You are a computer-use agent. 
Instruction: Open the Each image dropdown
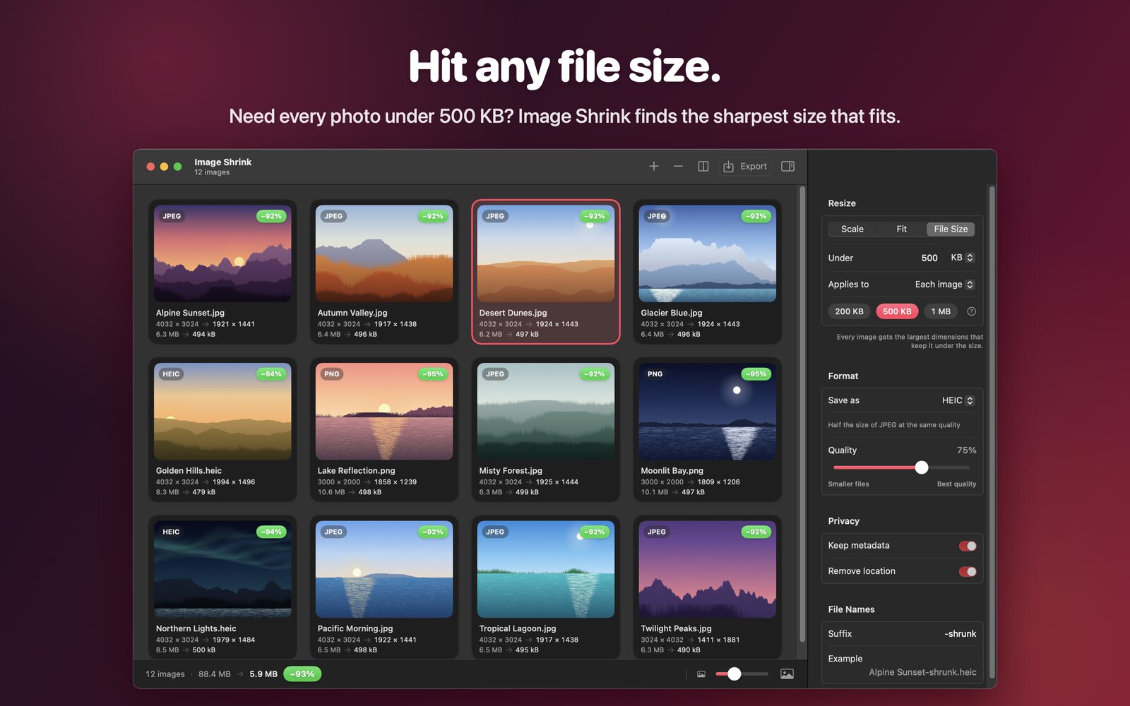pyautogui.click(x=945, y=285)
